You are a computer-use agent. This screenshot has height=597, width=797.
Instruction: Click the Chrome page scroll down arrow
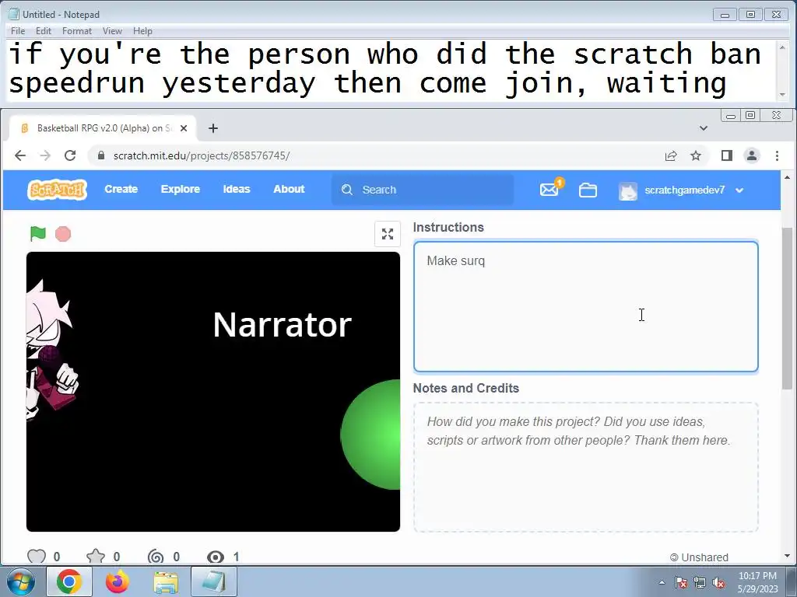pos(787,556)
